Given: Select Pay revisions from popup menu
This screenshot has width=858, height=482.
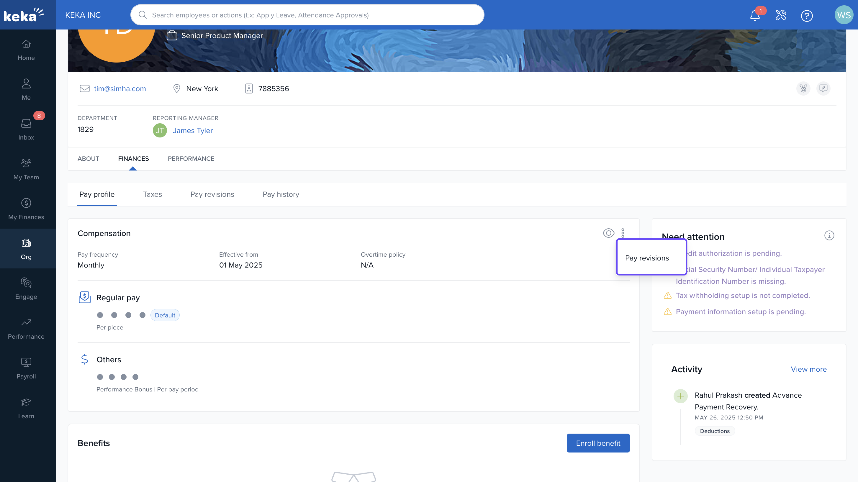Looking at the screenshot, I should [646, 258].
